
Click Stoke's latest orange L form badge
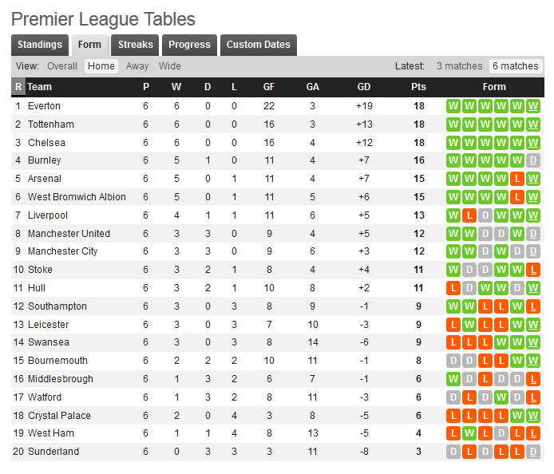(x=532, y=270)
